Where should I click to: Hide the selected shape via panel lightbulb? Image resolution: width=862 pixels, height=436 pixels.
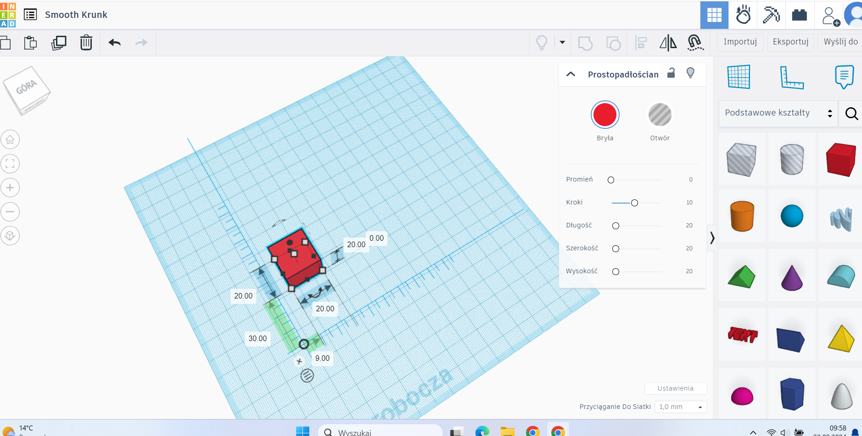tap(690, 73)
